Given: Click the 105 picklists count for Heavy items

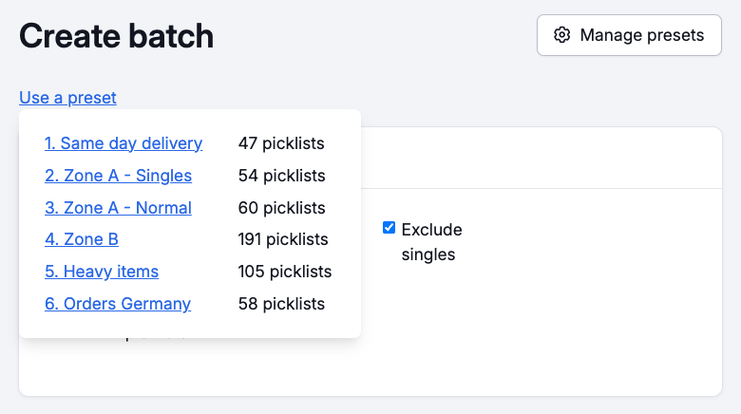Looking at the screenshot, I should pyautogui.click(x=285, y=272).
